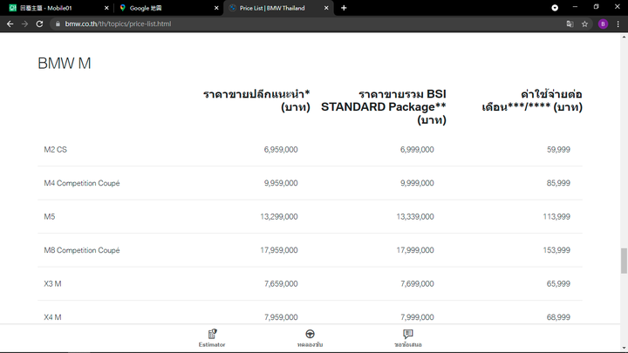Click the BMW M section heading
The height and width of the screenshot is (353, 628).
click(65, 64)
